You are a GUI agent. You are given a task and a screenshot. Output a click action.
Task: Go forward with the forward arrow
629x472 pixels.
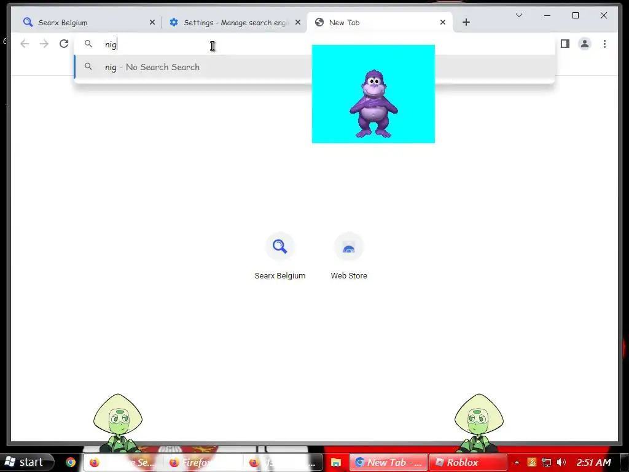tap(44, 44)
